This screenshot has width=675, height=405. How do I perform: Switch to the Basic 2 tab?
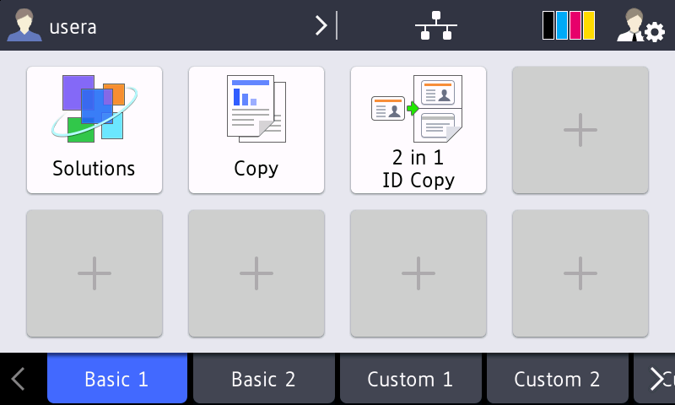click(264, 379)
